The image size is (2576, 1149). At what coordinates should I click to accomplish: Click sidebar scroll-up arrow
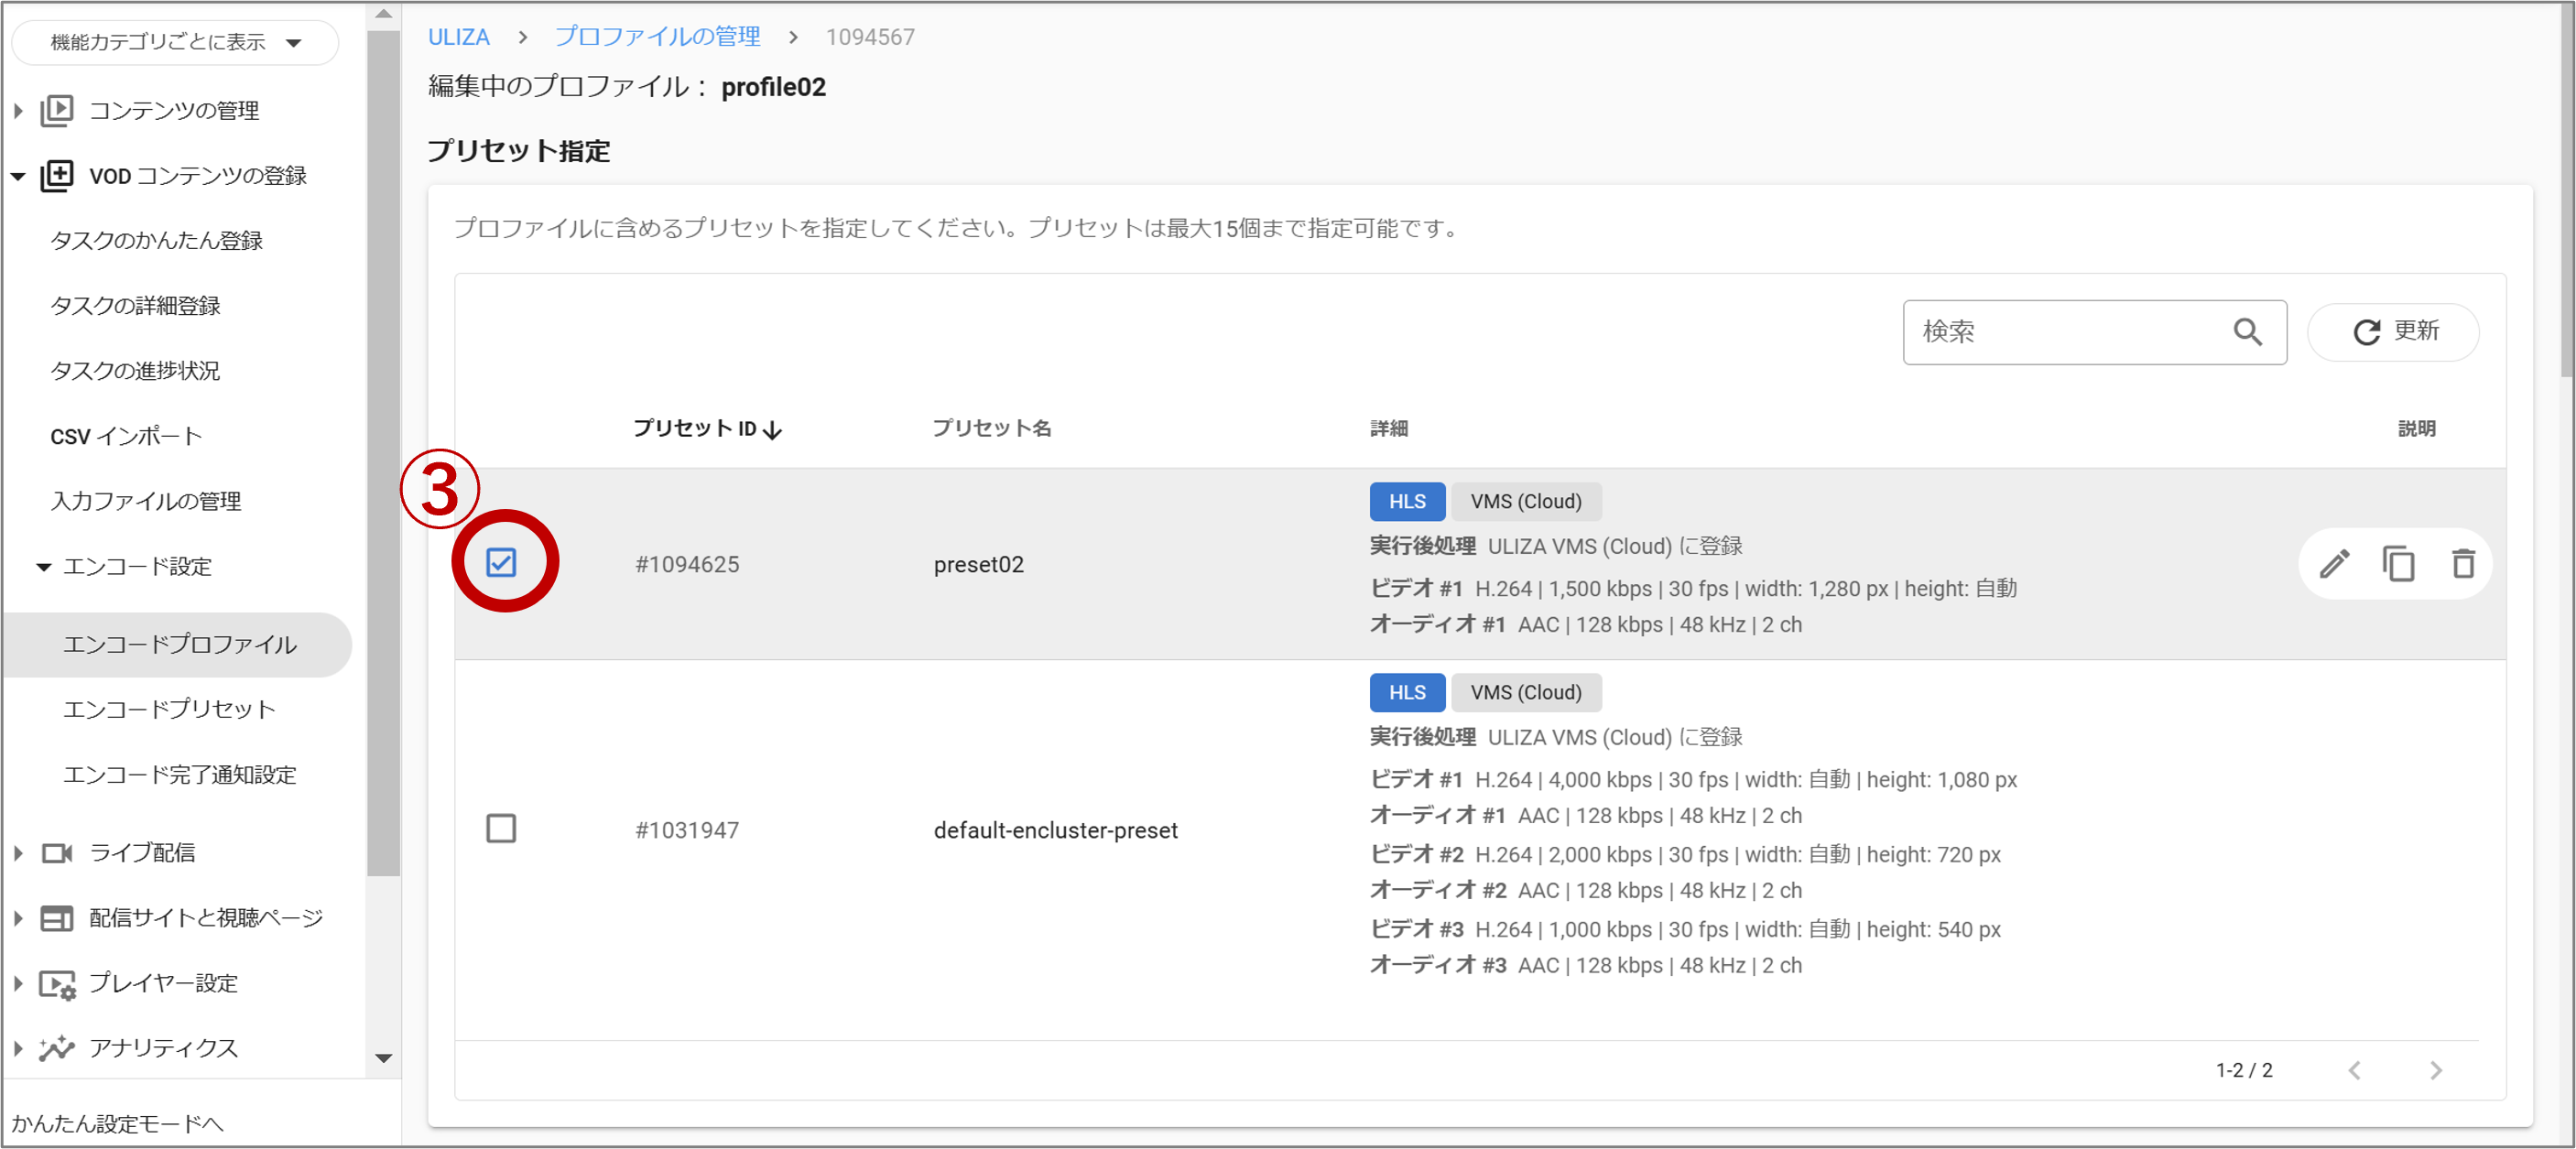(x=383, y=14)
